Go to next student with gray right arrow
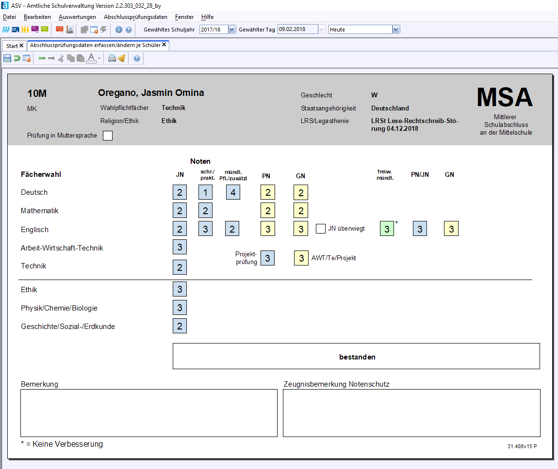Image resolution: width=558 pixels, height=469 pixels. (x=51, y=58)
